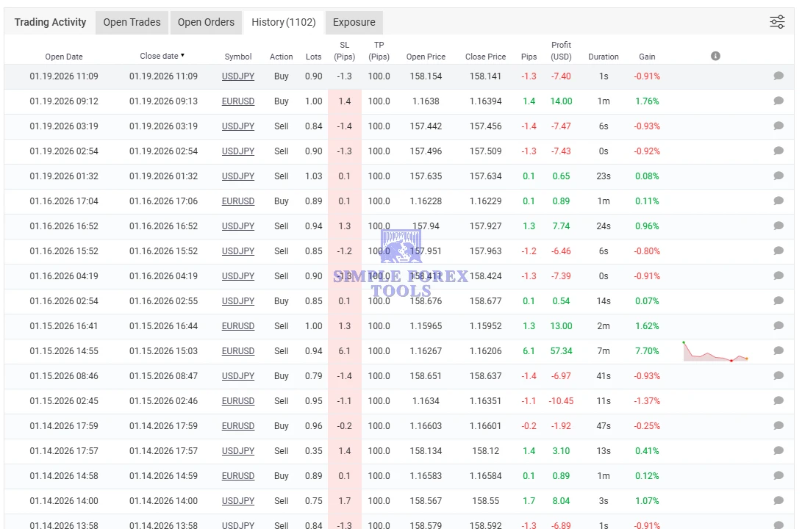Switch to the Open Orders tab
The height and width of the screenshot is (529, 802).
(206, 22)
